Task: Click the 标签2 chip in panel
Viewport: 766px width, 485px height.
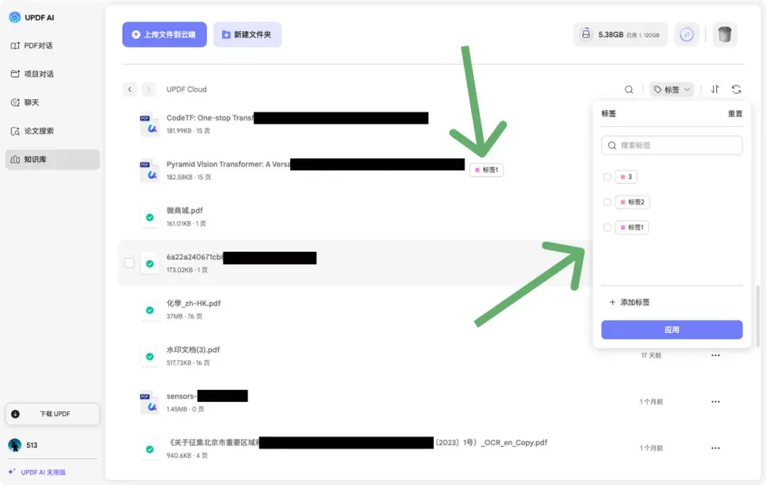Action: click(x=632, y=202)
